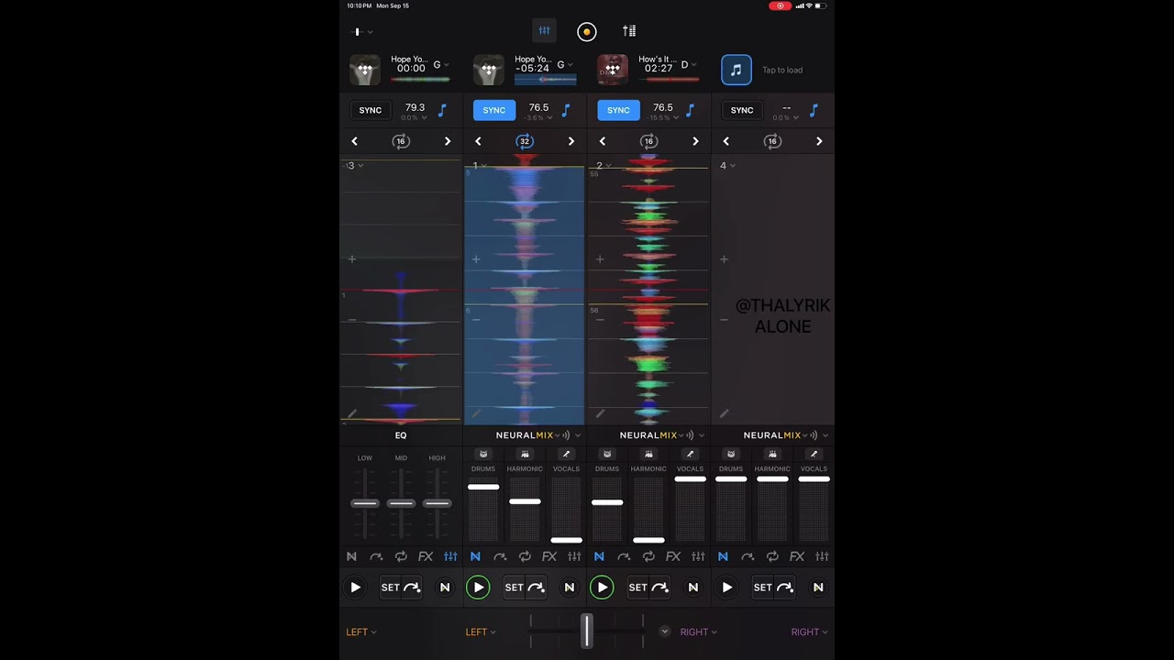Open How's It track album artwork
Image resolution: width=1174 pixels, height=660 pixels.
[613, 70]
